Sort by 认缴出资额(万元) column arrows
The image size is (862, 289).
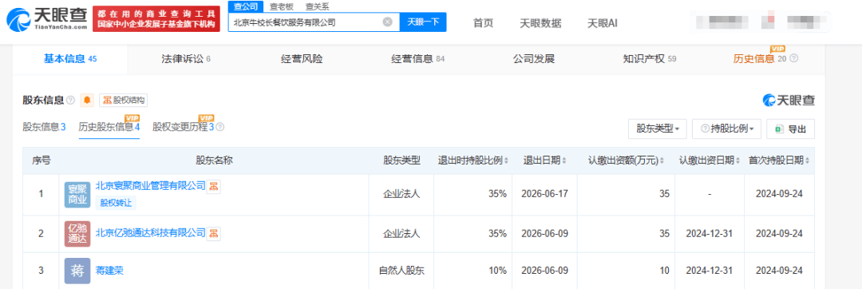click(x=661, y=161)
